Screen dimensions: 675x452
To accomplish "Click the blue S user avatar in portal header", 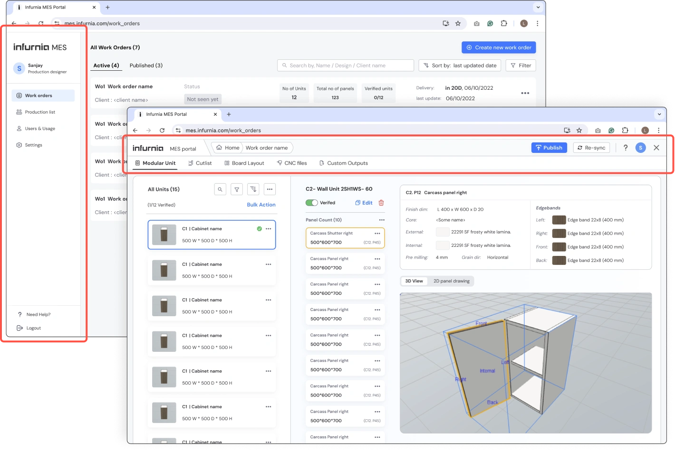I will click(641, 148).
